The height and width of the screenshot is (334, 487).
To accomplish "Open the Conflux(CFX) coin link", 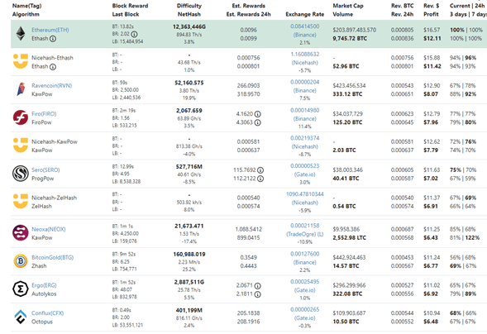I will tap(47, 313).
